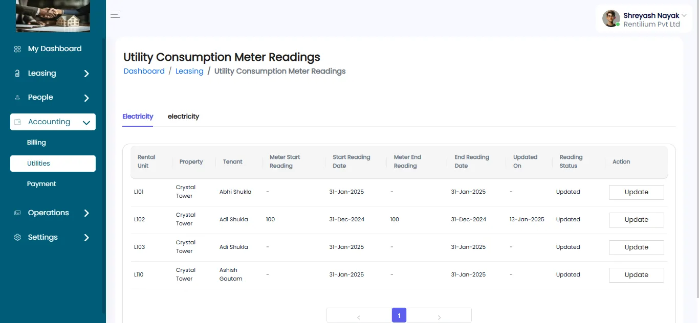Expand the Settings menu chevron
This screenshot has width=699, height=323.
86,238
